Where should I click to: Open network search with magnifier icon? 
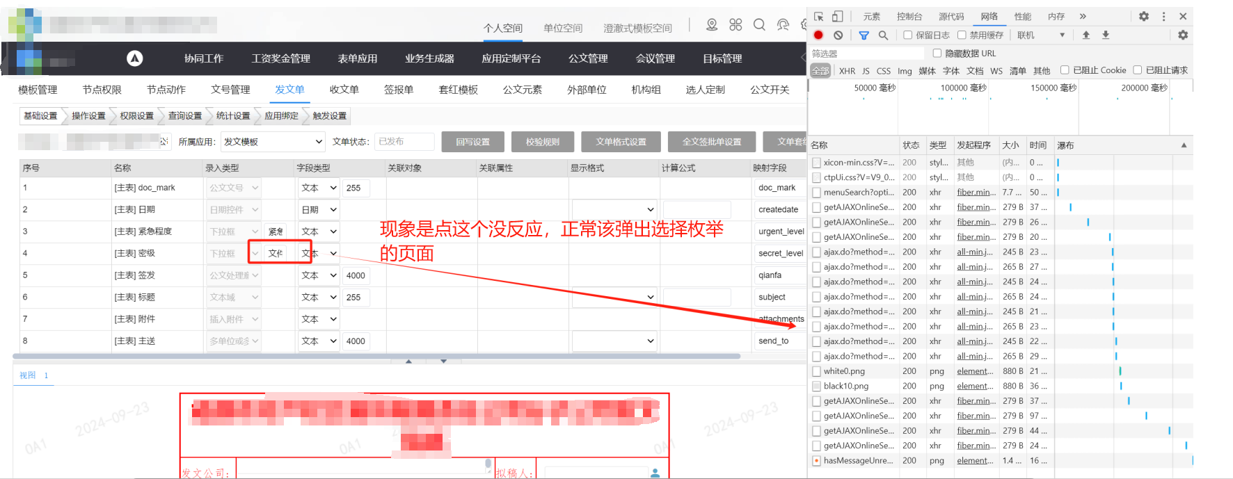click(x=883, y=35)
